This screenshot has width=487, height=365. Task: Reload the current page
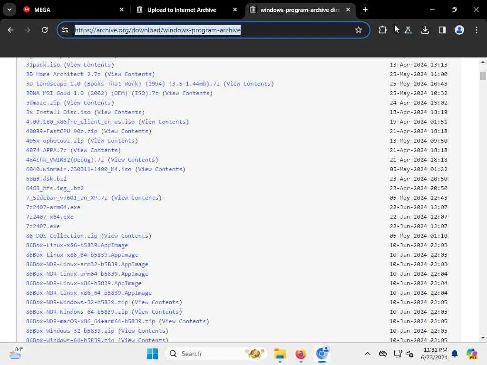45,30
